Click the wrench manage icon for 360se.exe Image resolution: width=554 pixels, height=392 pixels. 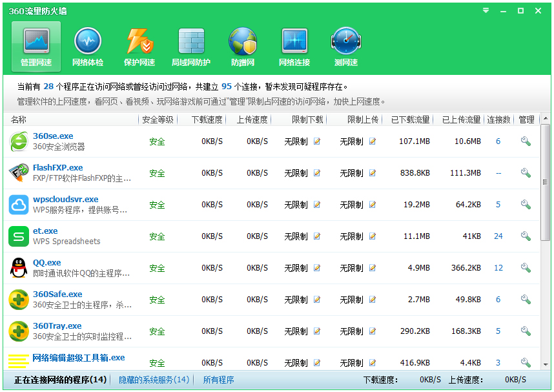(x=526, y=141)
